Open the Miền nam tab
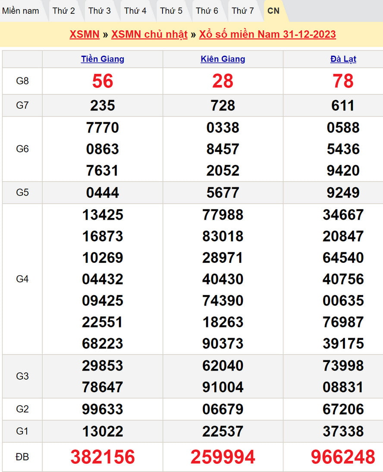The image size is (383, 472). (20, 11)
